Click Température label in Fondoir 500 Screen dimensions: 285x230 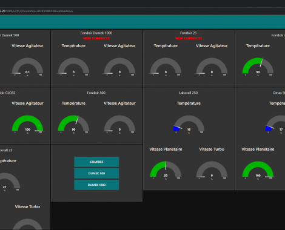point(73,103)
